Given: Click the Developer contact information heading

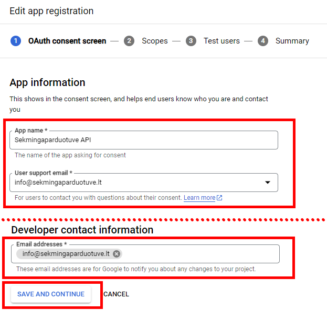Looking at the screenshot, I should click(82, 230).
